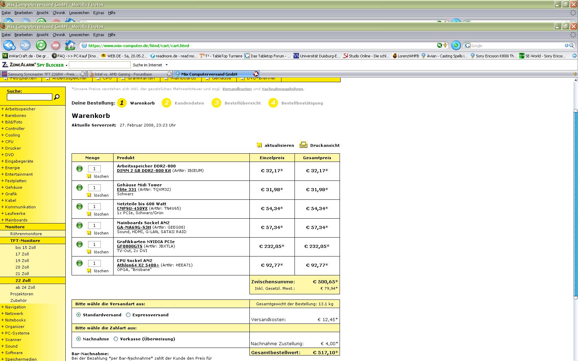
Task: Close the Mix Computerversand GmbH tab
Action: pyautogui.click(x=256, y=74)
